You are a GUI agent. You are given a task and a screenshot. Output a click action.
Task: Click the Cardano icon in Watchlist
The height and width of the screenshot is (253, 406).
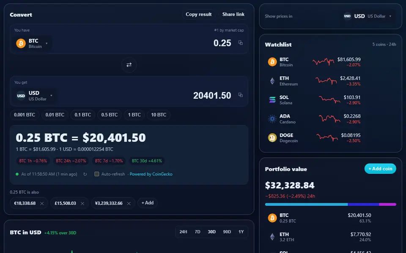coord(272,119)
